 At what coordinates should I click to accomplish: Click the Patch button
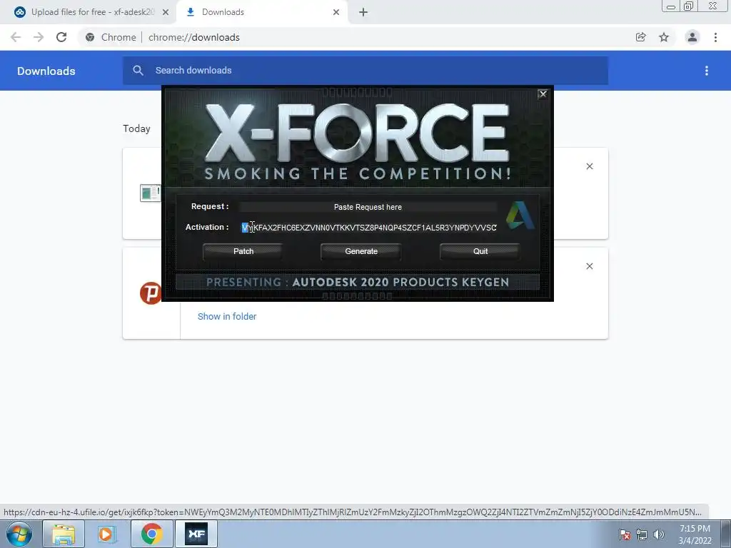click(243, 251)
